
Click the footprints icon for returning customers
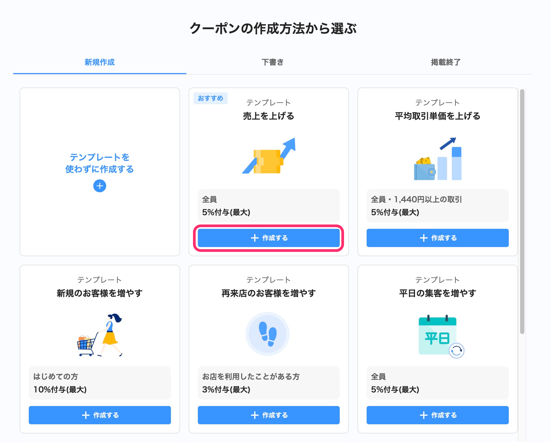tap(267, 334)
